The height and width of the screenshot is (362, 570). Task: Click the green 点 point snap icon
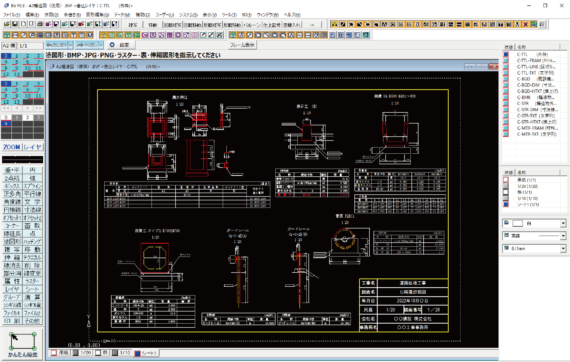112,35
